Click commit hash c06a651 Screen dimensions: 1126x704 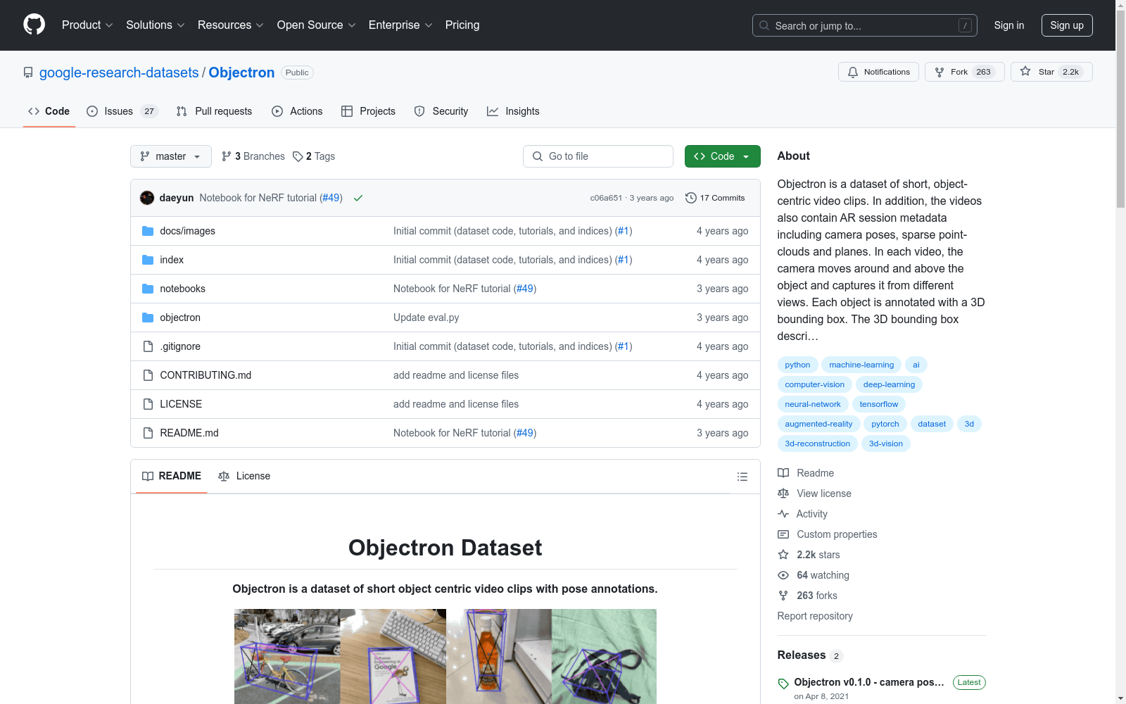click(606, 199)
